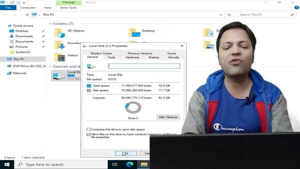The width and height of the screenshot is (300, 169).
Task: Open the Videos folder icon
Action: tap(60, 57)
